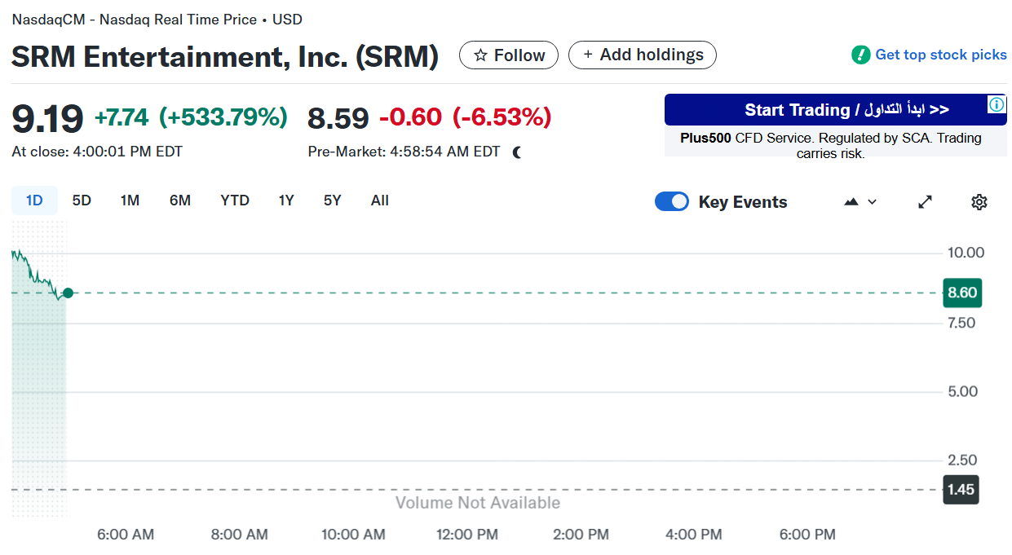Click the fullscreen expand chart icon

click(x=926, y=202)
